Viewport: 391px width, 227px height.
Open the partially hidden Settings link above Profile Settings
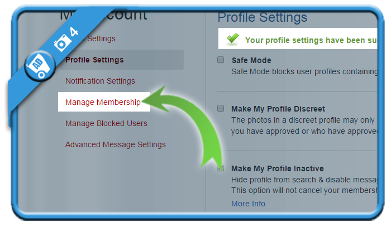point(101,38)
